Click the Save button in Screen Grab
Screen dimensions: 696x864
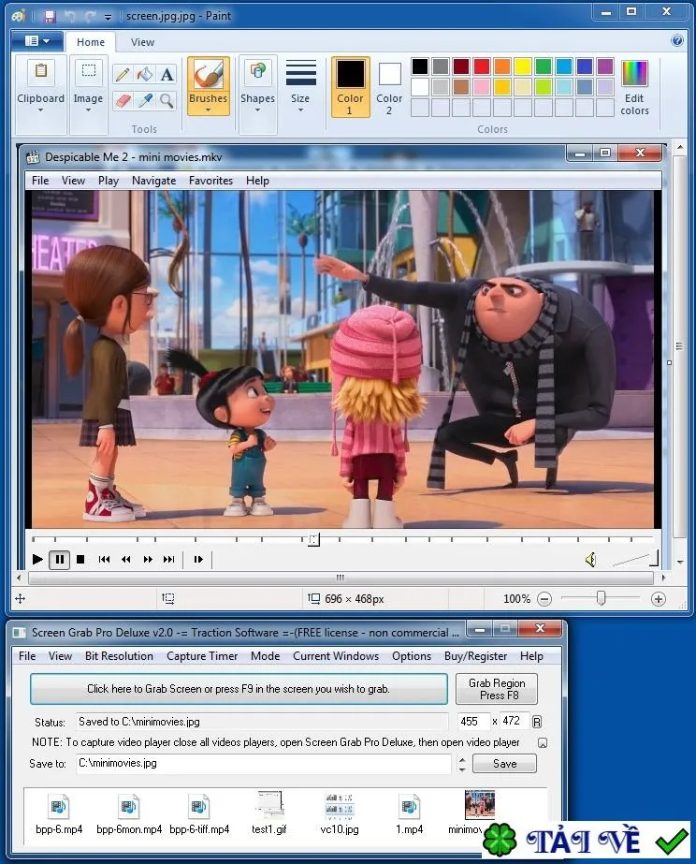pos(504,764)
